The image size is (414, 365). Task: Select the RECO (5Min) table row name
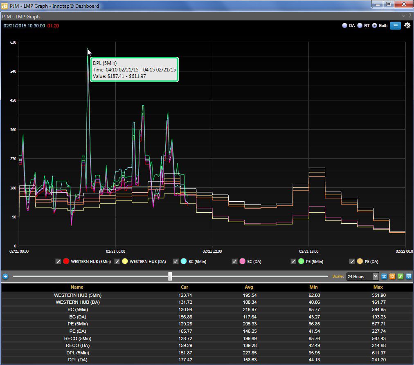coord(78,338)
